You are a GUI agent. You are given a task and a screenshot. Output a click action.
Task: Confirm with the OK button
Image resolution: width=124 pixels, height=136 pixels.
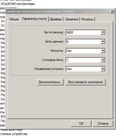(81, 123)
